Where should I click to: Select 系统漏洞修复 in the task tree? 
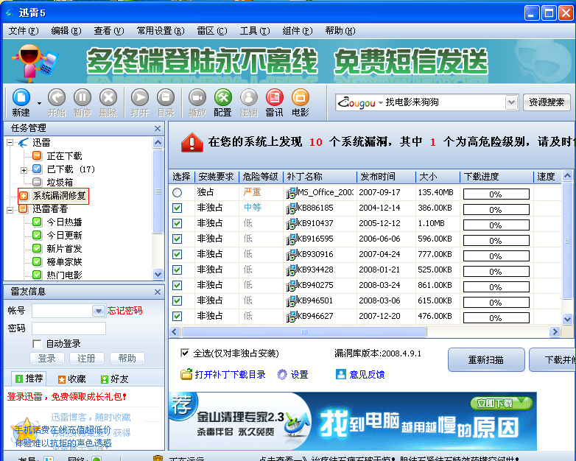click(59, 196)
